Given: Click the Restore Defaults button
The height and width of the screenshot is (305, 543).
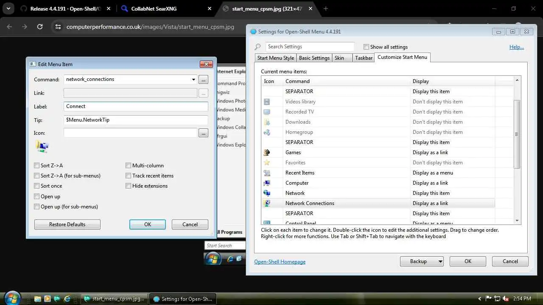Looking at the screenshot, I should coord(67,225).
